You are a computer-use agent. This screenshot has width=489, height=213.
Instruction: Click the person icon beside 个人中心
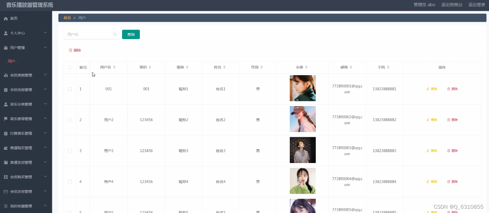(6, 33)
